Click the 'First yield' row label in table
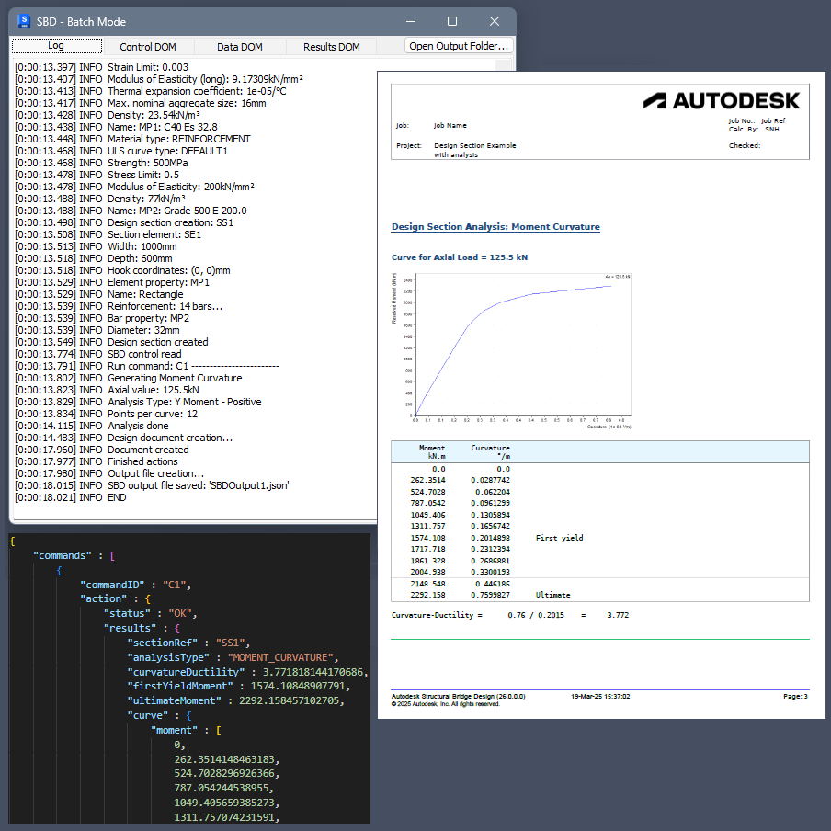The width and height of the screenshot is (831, 831). 559,538
